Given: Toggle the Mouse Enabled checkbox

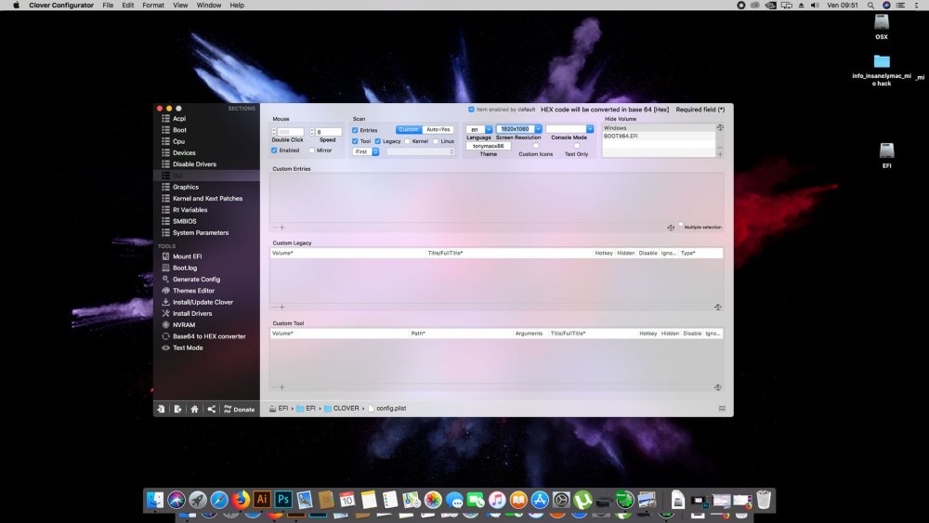Looking at the screenshot, I should [x=274, y=150].
